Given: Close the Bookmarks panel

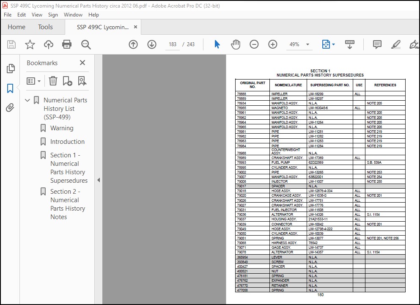Looking at the screenshot, I should 82,63.
